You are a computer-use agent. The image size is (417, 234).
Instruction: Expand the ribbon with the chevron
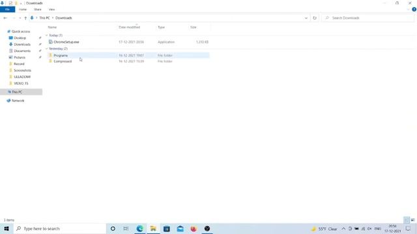tap(409, 10)
